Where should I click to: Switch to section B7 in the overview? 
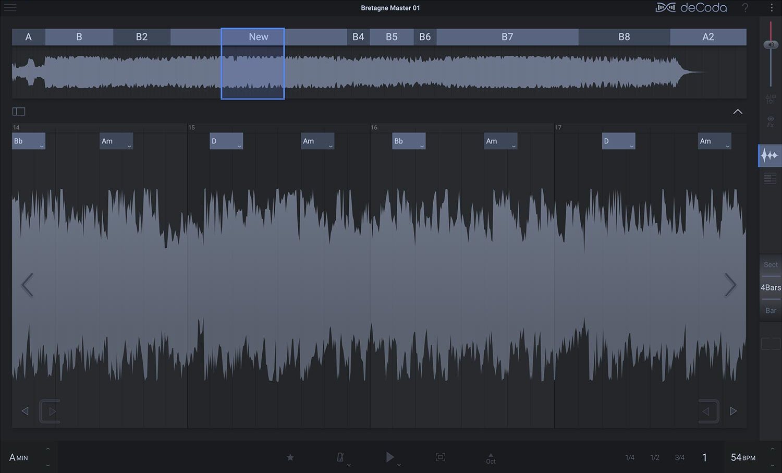[506, 37]
